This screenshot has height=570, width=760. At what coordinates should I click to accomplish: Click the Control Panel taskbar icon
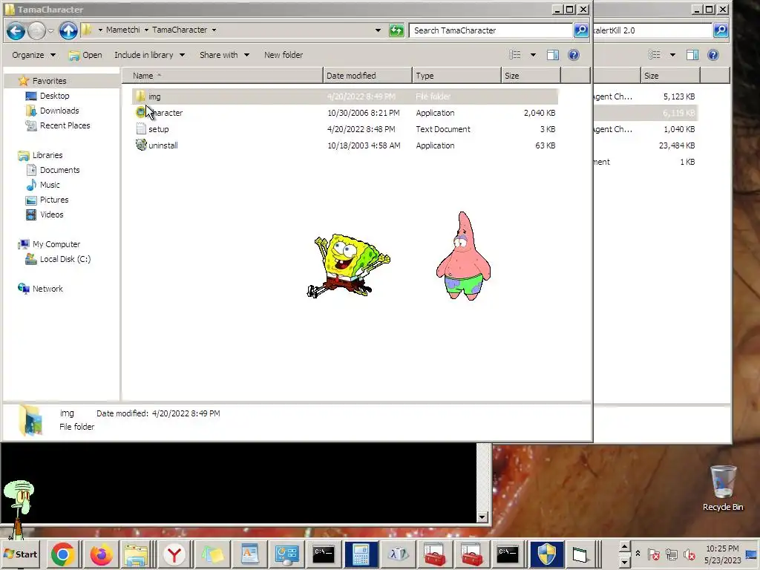coord(287,554)
